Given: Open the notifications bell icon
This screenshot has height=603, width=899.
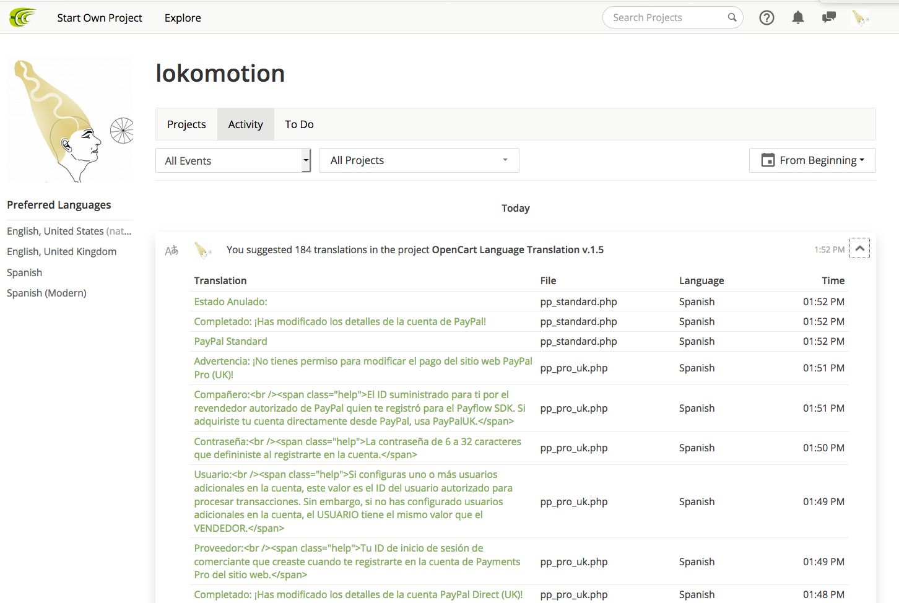Looking at the screenshot, I should click(798, 17).
